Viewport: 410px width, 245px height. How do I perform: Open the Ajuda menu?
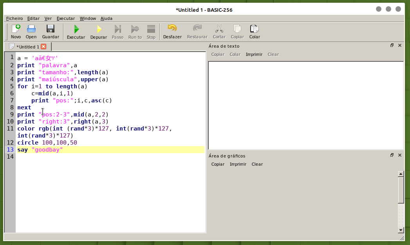pyautogui.click(x=107, y=18)
